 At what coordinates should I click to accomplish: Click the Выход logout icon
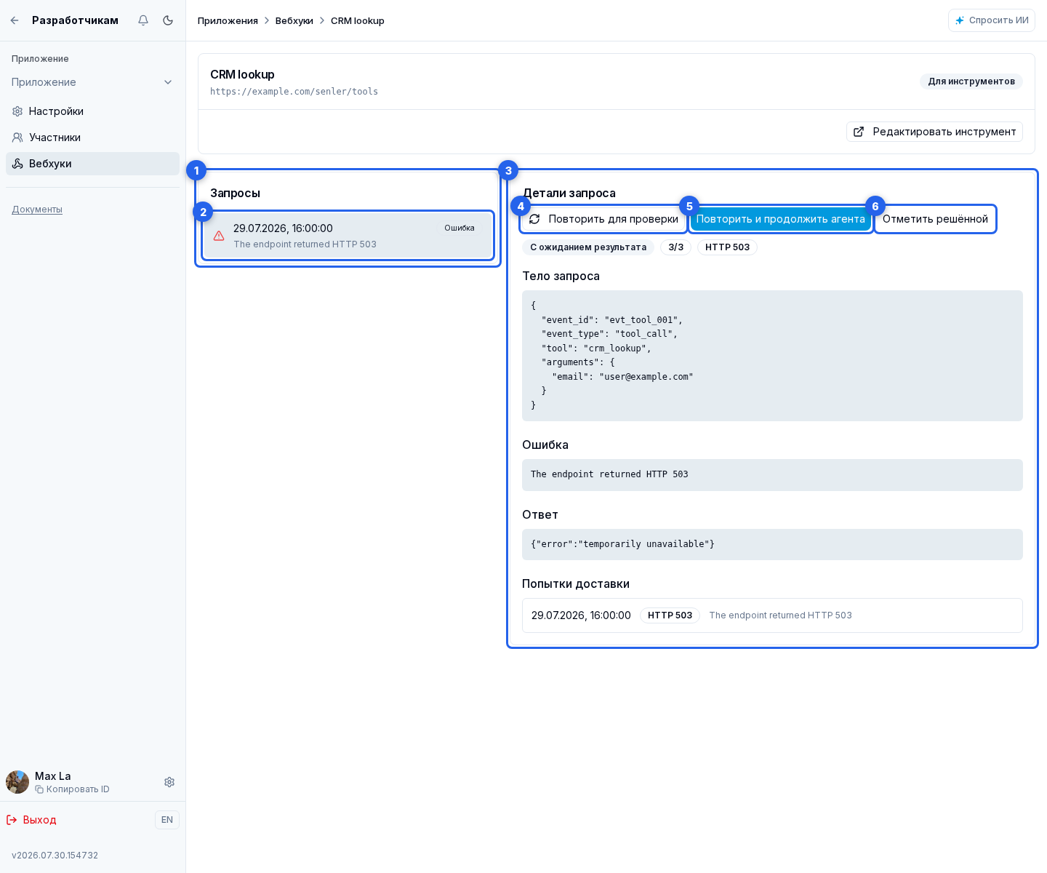pyautogui.click(x=12, y=820)
